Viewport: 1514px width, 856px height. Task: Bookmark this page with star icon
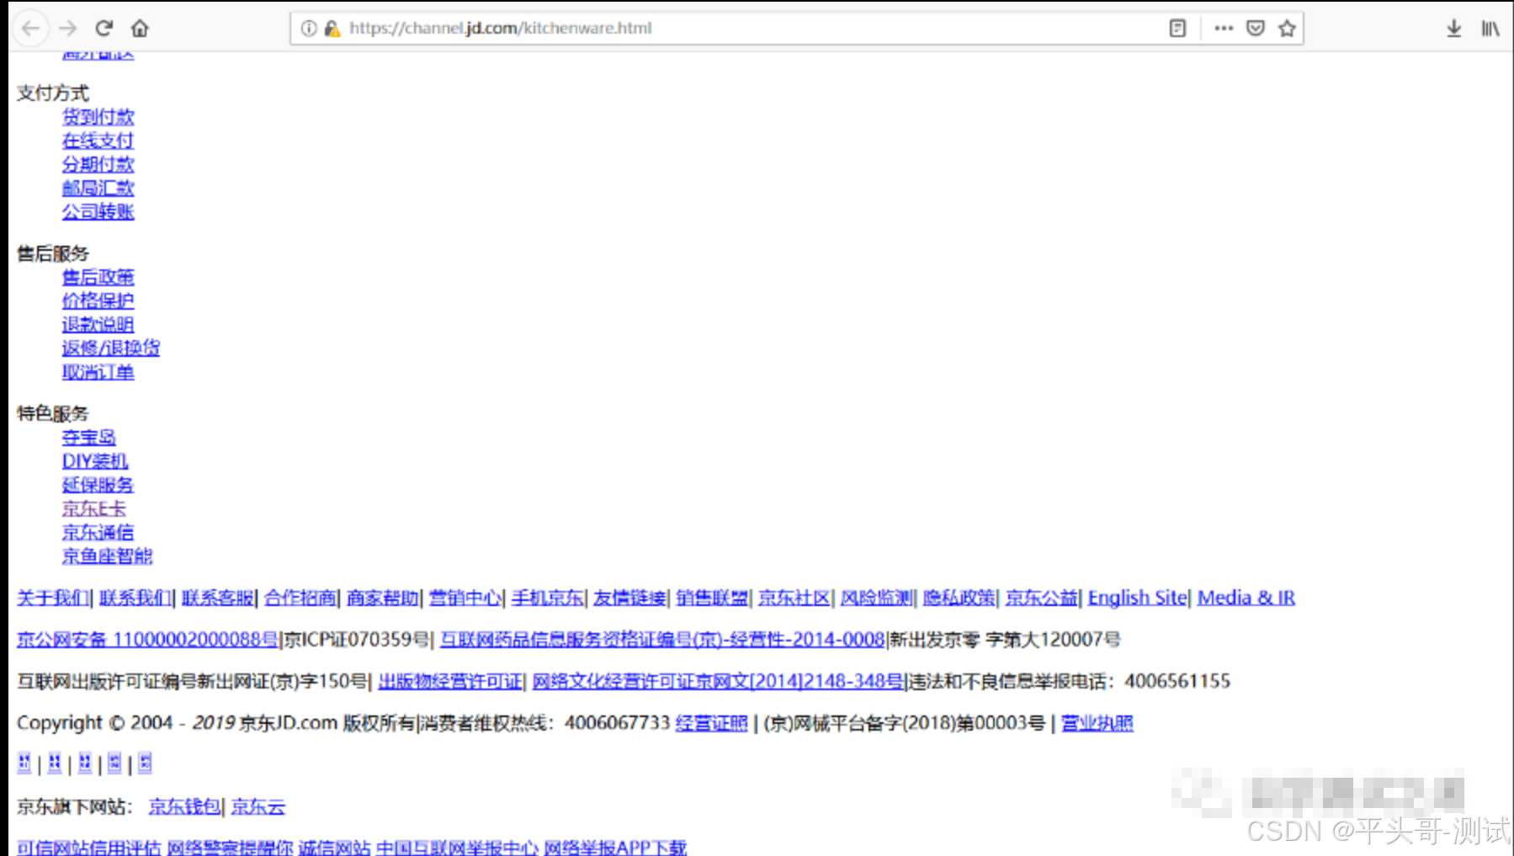point(1287,28)
